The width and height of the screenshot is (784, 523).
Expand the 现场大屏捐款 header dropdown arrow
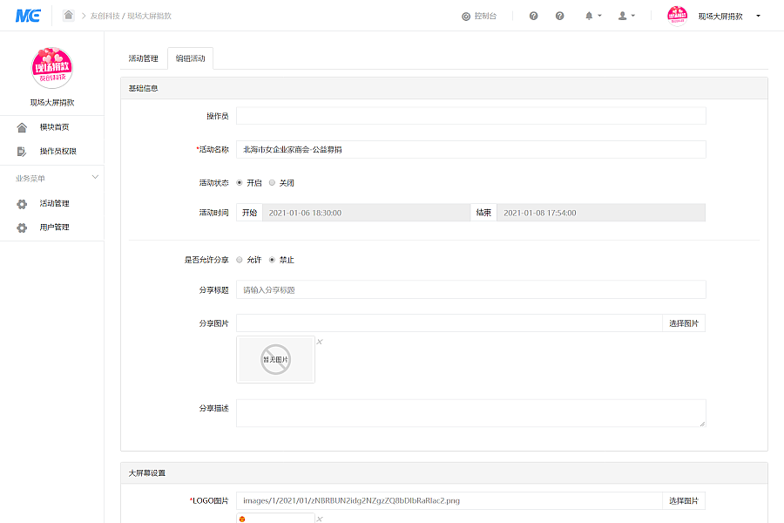[x=758, y=16]
